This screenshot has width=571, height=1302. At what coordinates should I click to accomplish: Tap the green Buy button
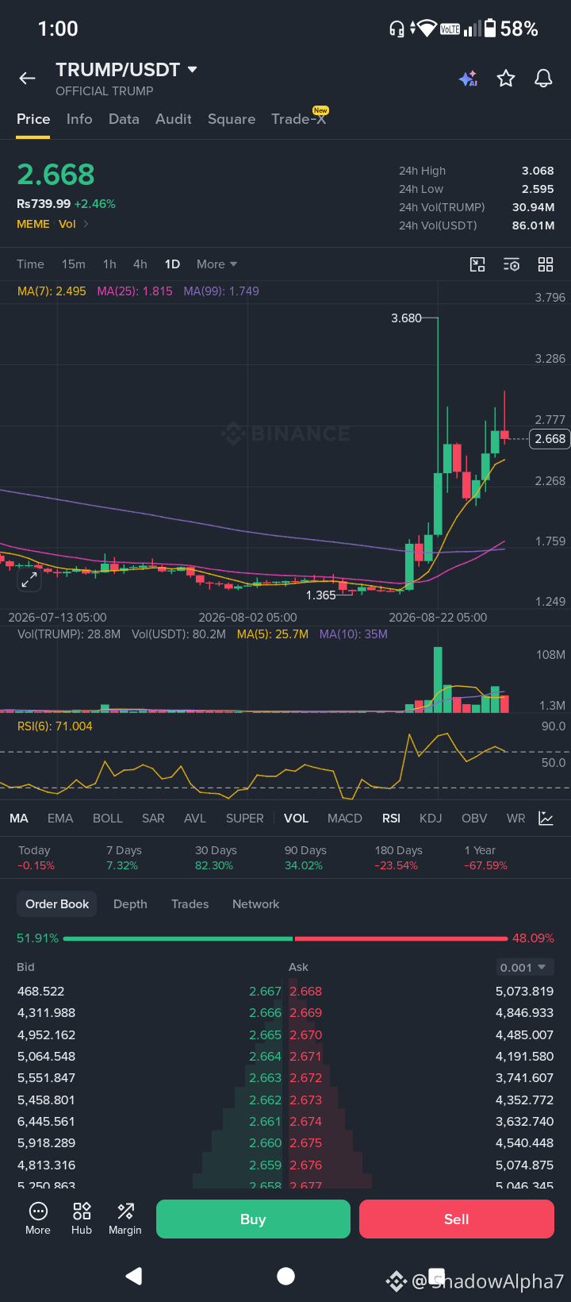253,1219
